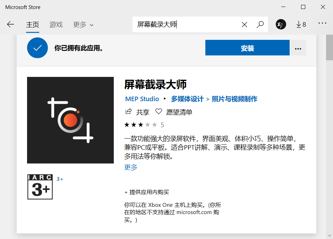Click the IARC 3+ rating badge
Screen dimensions: 333x239
[x=40, y=187]
